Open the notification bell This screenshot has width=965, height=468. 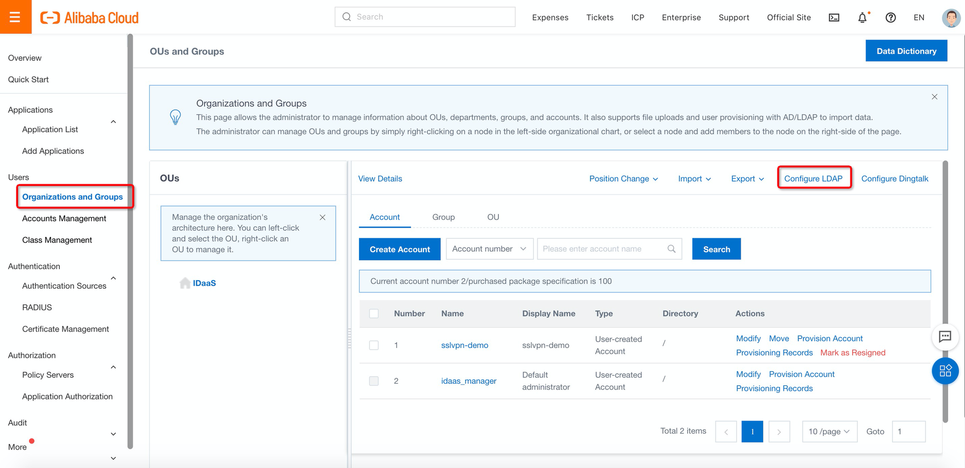[x=863, y=17]
